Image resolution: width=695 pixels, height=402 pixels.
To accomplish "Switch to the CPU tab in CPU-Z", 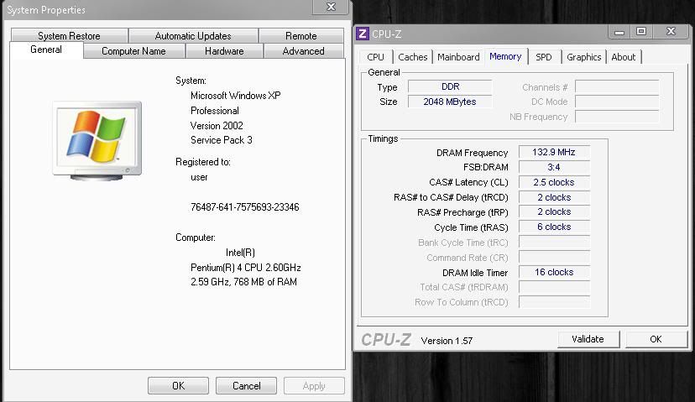I will tap(375, 57).
